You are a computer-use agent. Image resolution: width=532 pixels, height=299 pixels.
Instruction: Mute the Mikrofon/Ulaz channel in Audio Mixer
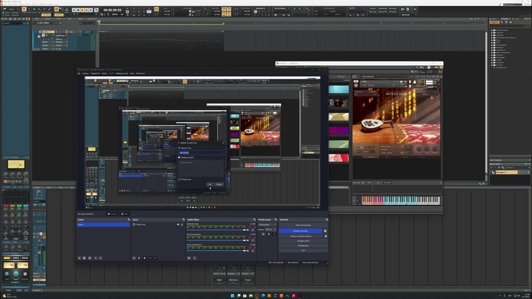point(247,230)
